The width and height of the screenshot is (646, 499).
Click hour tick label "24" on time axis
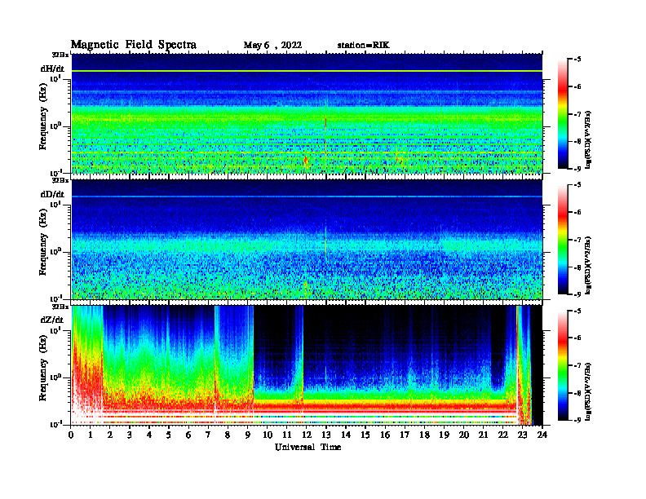pos(542,435)
